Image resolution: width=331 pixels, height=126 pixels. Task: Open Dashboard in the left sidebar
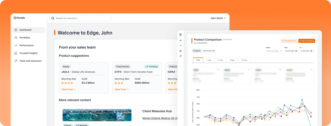(29, 30)
